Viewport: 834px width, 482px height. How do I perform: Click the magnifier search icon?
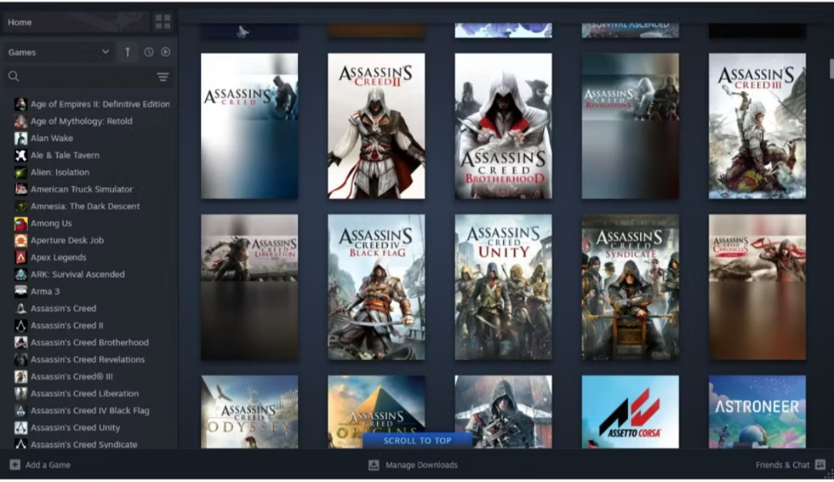pyautogui.click(x=14, y=76)
